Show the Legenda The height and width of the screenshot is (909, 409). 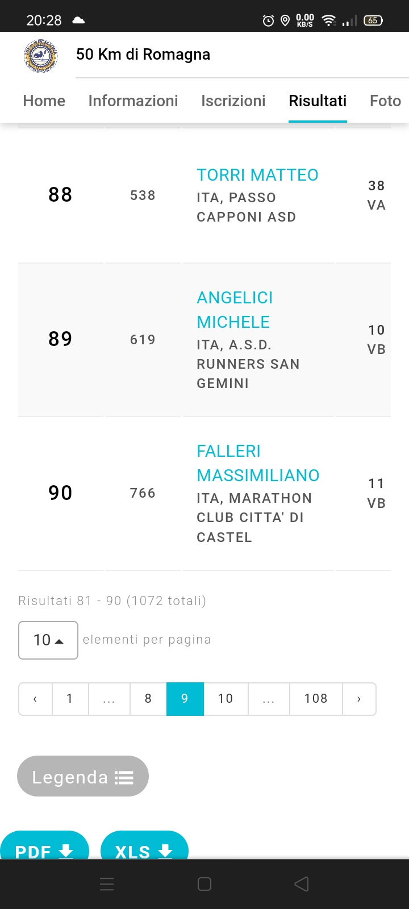[x=83, y=776]
